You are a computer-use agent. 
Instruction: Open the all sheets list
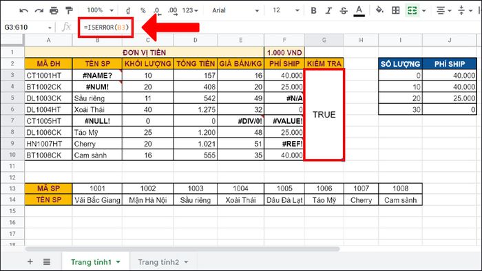tap(47, 262)
